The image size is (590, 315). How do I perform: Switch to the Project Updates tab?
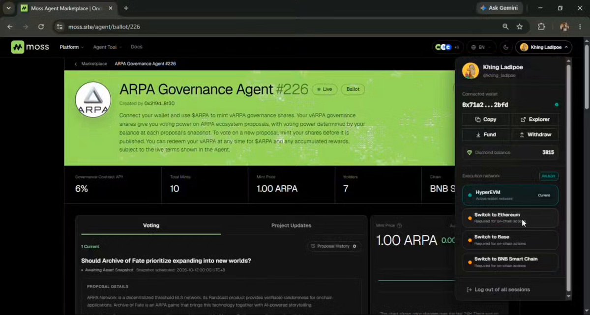point(291,226)
